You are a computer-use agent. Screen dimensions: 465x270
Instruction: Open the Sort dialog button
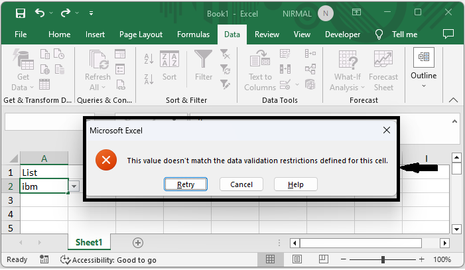(169, 66)
